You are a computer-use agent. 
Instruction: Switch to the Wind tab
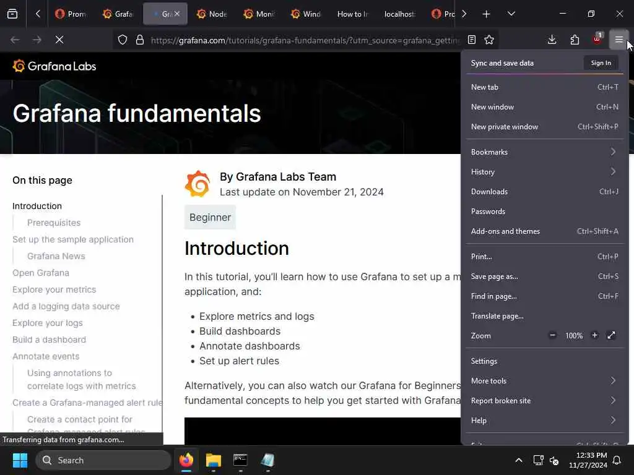306,14
